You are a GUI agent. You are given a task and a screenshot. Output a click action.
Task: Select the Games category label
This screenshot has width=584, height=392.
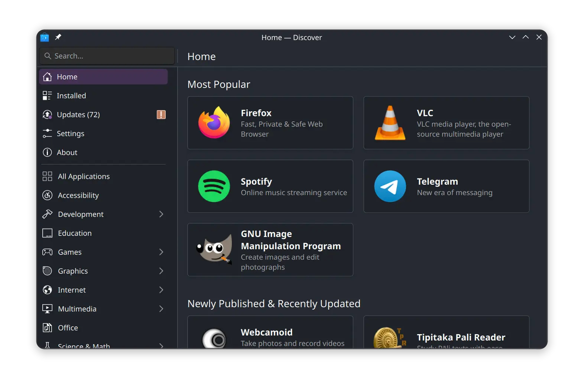[69, 252]
